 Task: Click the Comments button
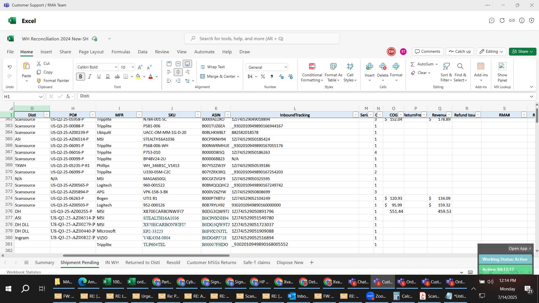click(428, 51)
